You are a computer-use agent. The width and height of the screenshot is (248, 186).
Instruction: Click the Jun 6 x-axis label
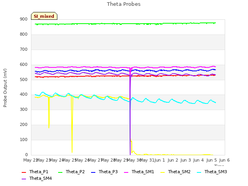tap(224, 160)
